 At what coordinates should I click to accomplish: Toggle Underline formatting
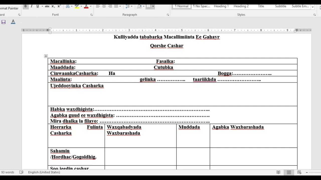[38, 6]
